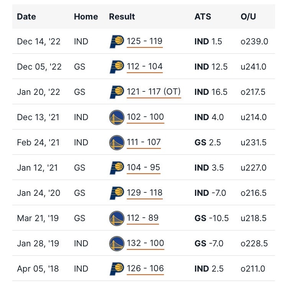Click Warriors logo in Dec 13, '21 row

click(x=117, y=117)
